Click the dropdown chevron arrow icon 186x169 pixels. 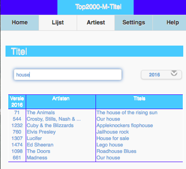click(x=174, y=73)
